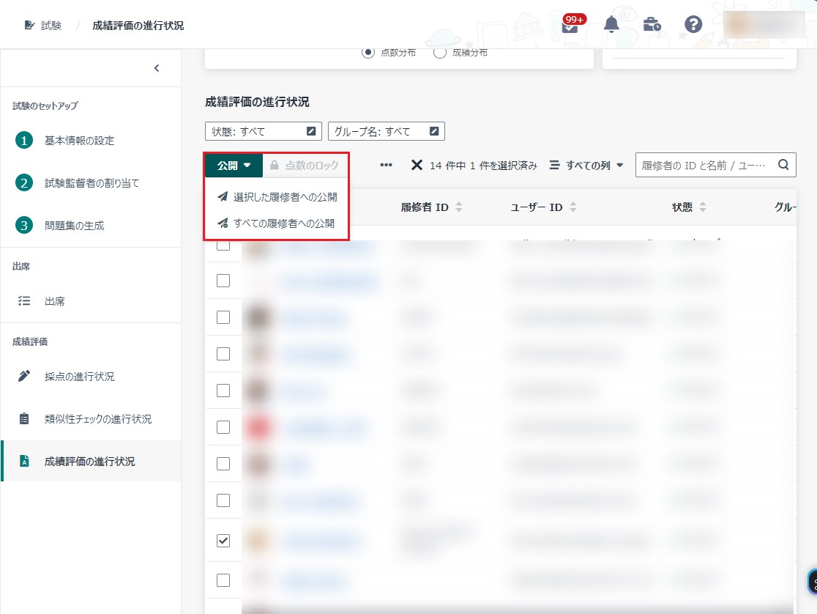Open the messages icon with 99+ badge
Viewport: 817px width, 614px height.
pos(570,25)
